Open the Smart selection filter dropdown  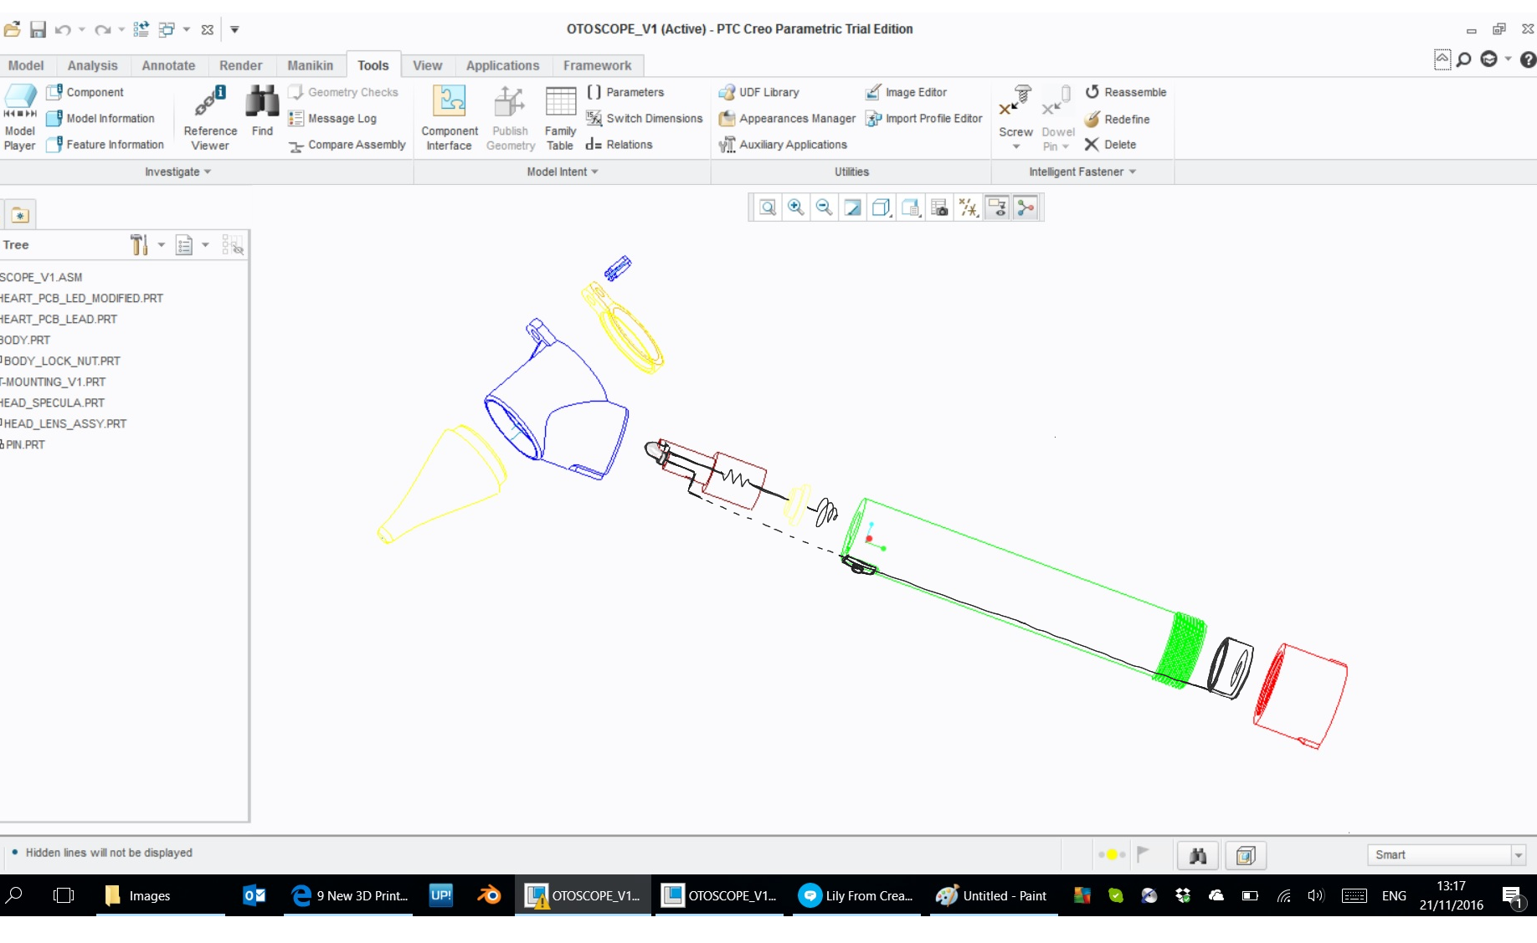coord(1518,855)
